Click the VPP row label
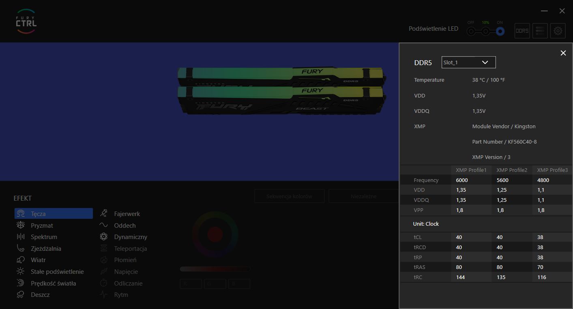The width and height of the screenshot is (573, 309). coord(418,210)
